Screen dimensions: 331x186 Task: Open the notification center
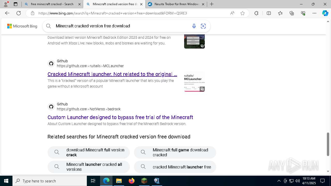pos(322,181)
